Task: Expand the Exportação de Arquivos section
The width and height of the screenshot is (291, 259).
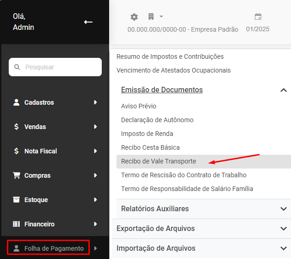Action: 283,229
